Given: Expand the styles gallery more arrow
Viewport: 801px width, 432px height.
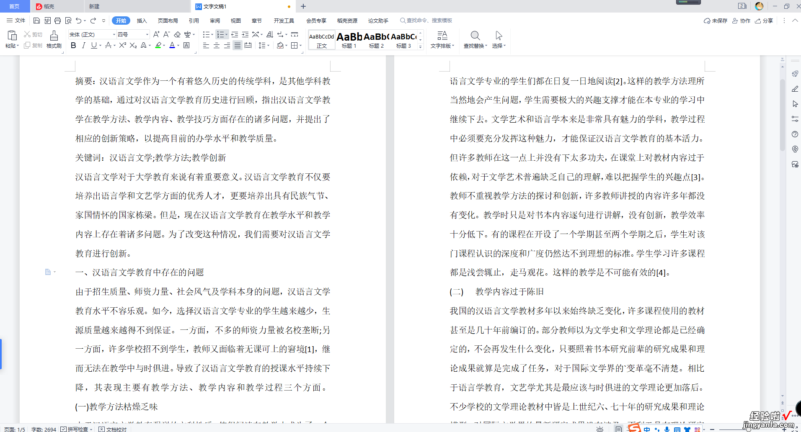Looking at the screenshot, I should tap(420, 47).
